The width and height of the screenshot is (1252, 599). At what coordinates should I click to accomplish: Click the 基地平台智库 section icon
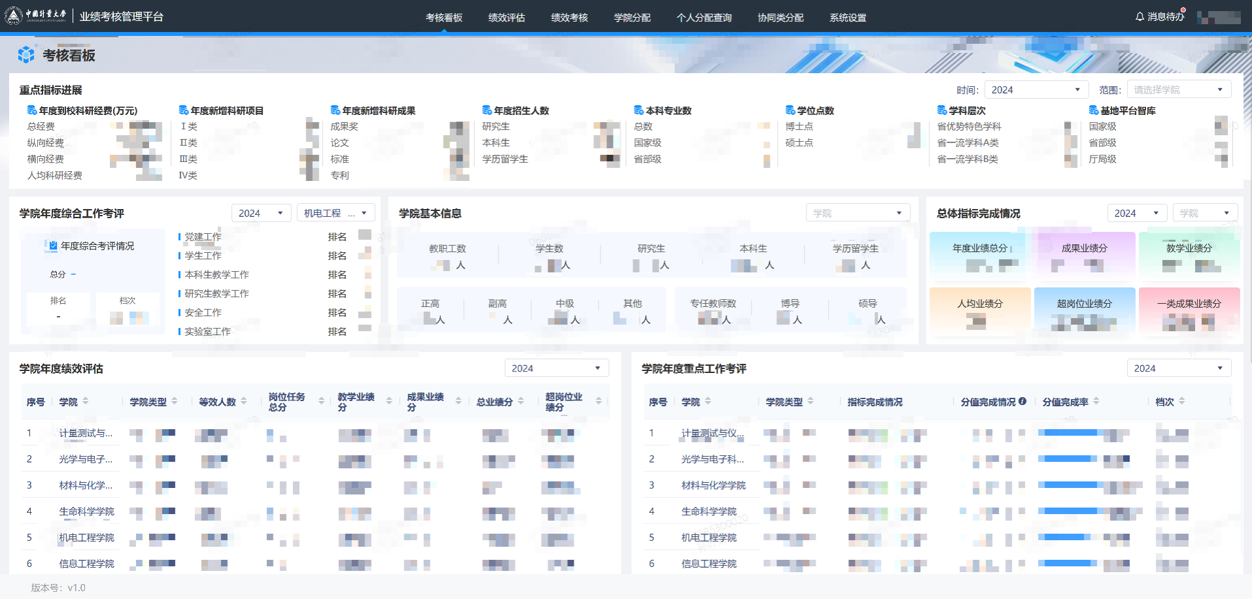click(1093, 110)
